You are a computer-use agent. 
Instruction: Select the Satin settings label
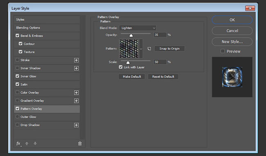[x=24, y=85]
